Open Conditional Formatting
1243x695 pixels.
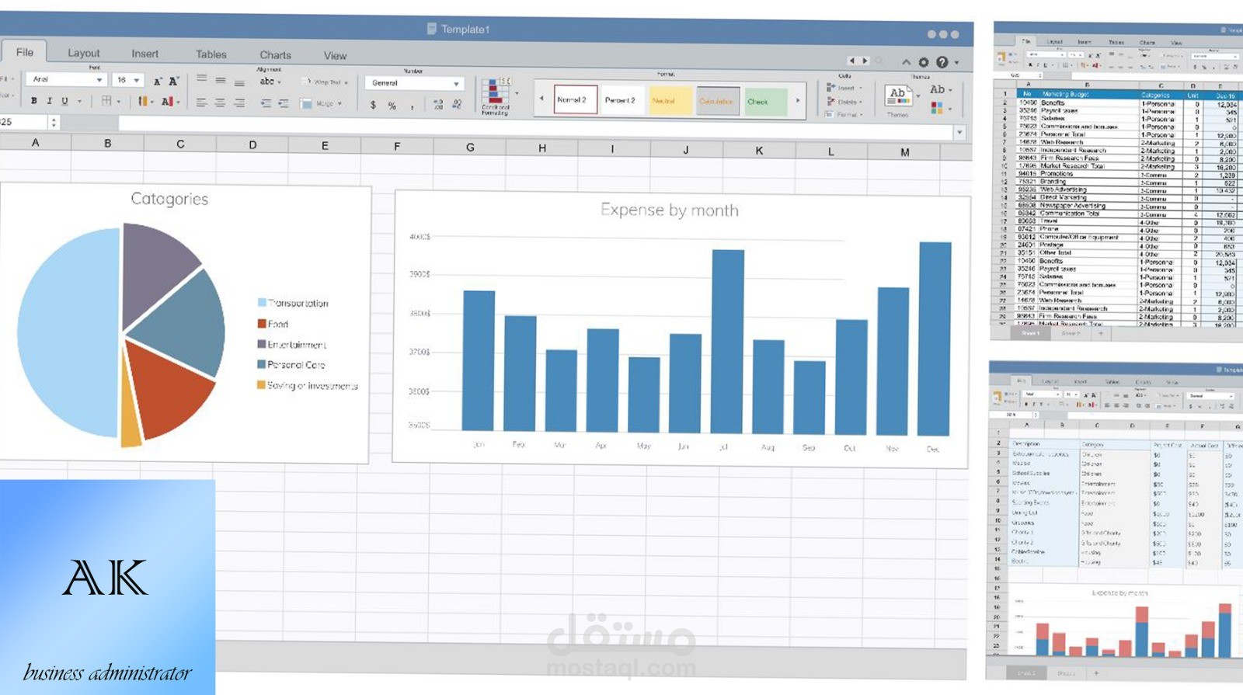(495, 96)
